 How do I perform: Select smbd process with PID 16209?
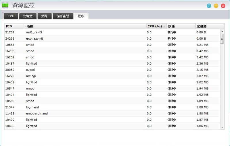112,57
